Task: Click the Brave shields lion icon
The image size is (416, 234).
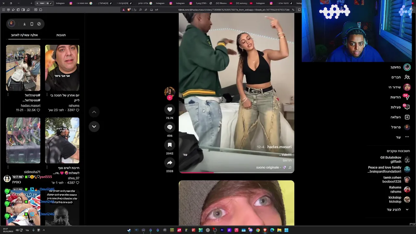Action: coord(129,10)
